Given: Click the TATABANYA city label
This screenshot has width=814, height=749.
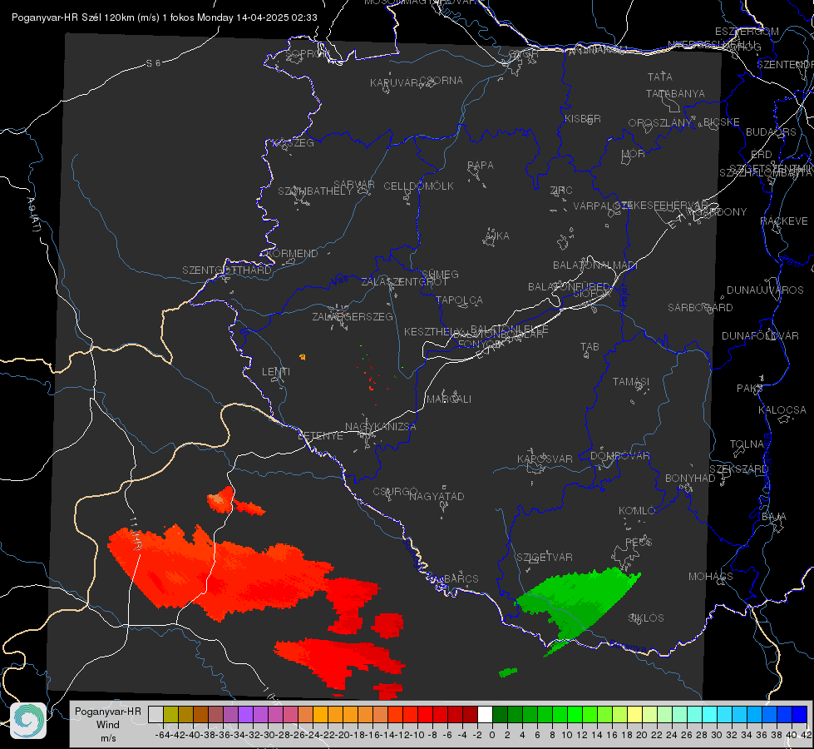Looking at the screenshot, I should pyautogui.click(x=675, y=93).
